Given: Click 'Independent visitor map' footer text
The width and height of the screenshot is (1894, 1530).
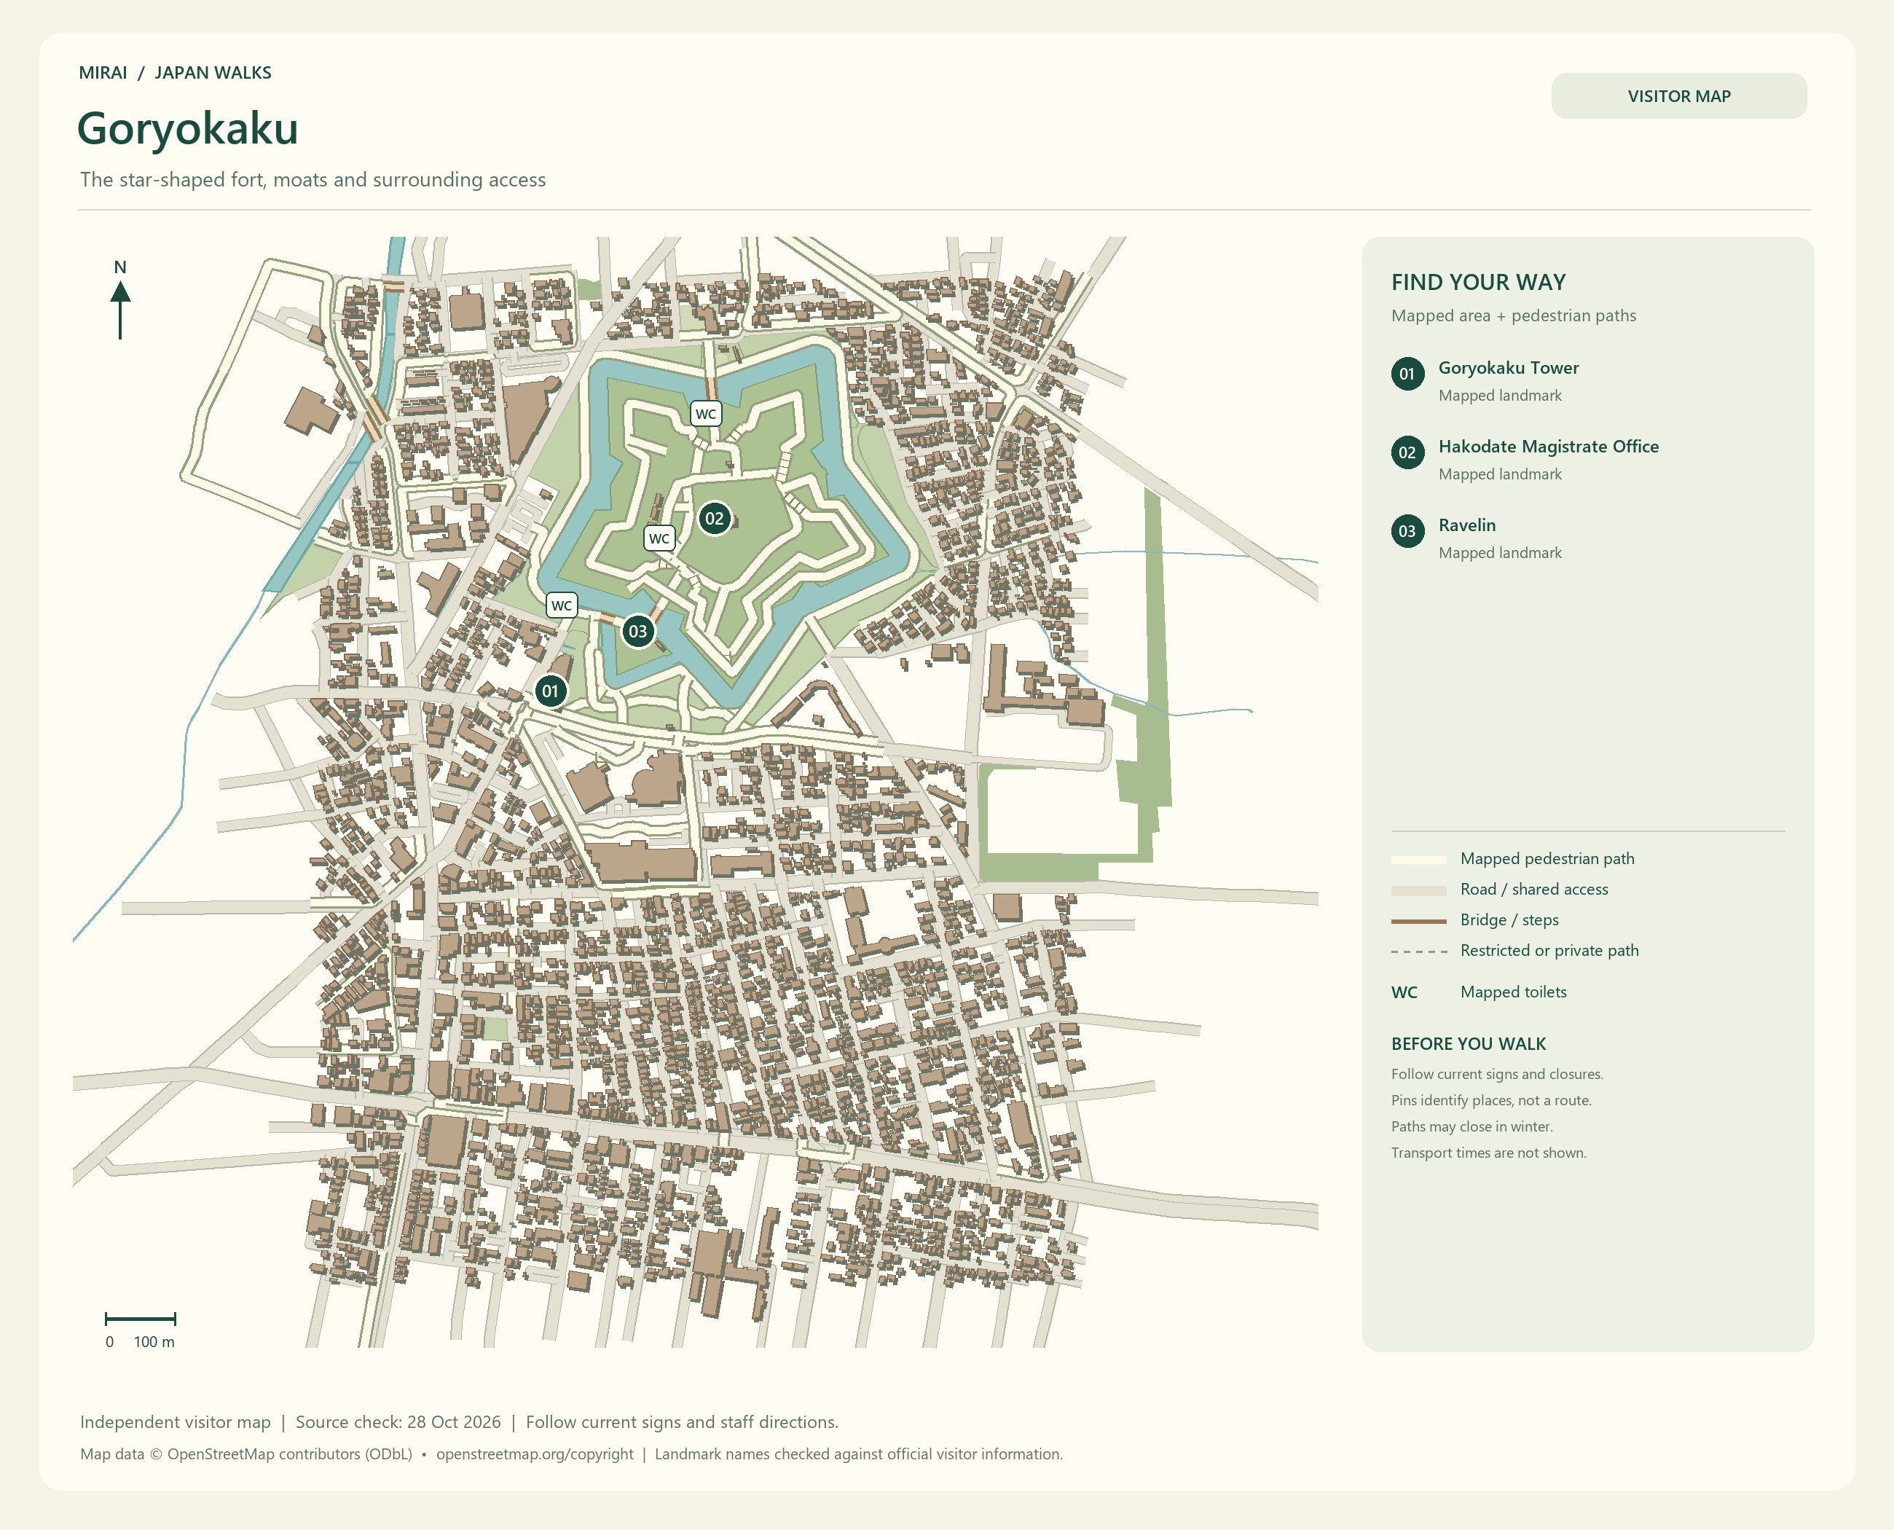Looking at the screenshot, I should pyautogui.click(x=176, y=1422).
